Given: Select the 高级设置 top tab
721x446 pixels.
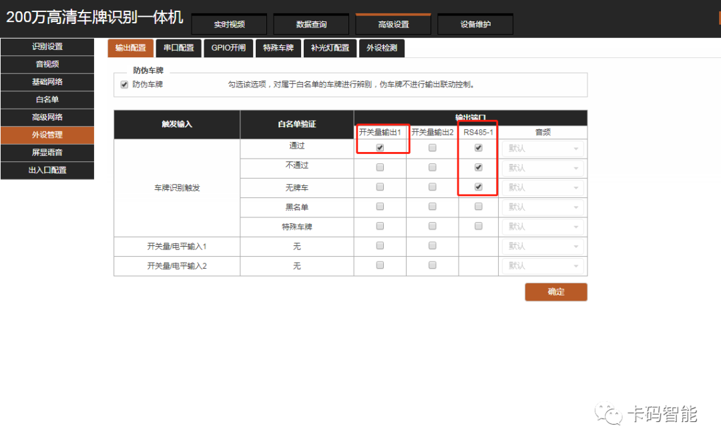Looking at the screenshot, I should [x=393, y=25].
